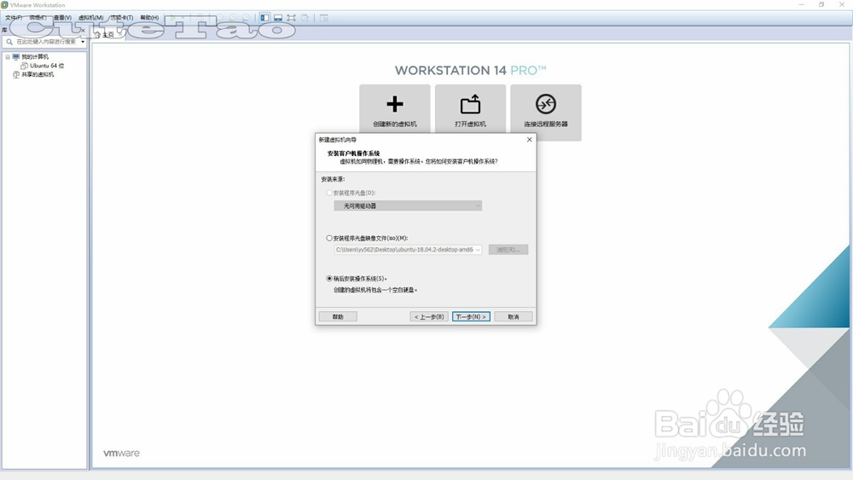Close the library (库) panel with its X
Screen dimensions: 853x480
tap(83, 31)
